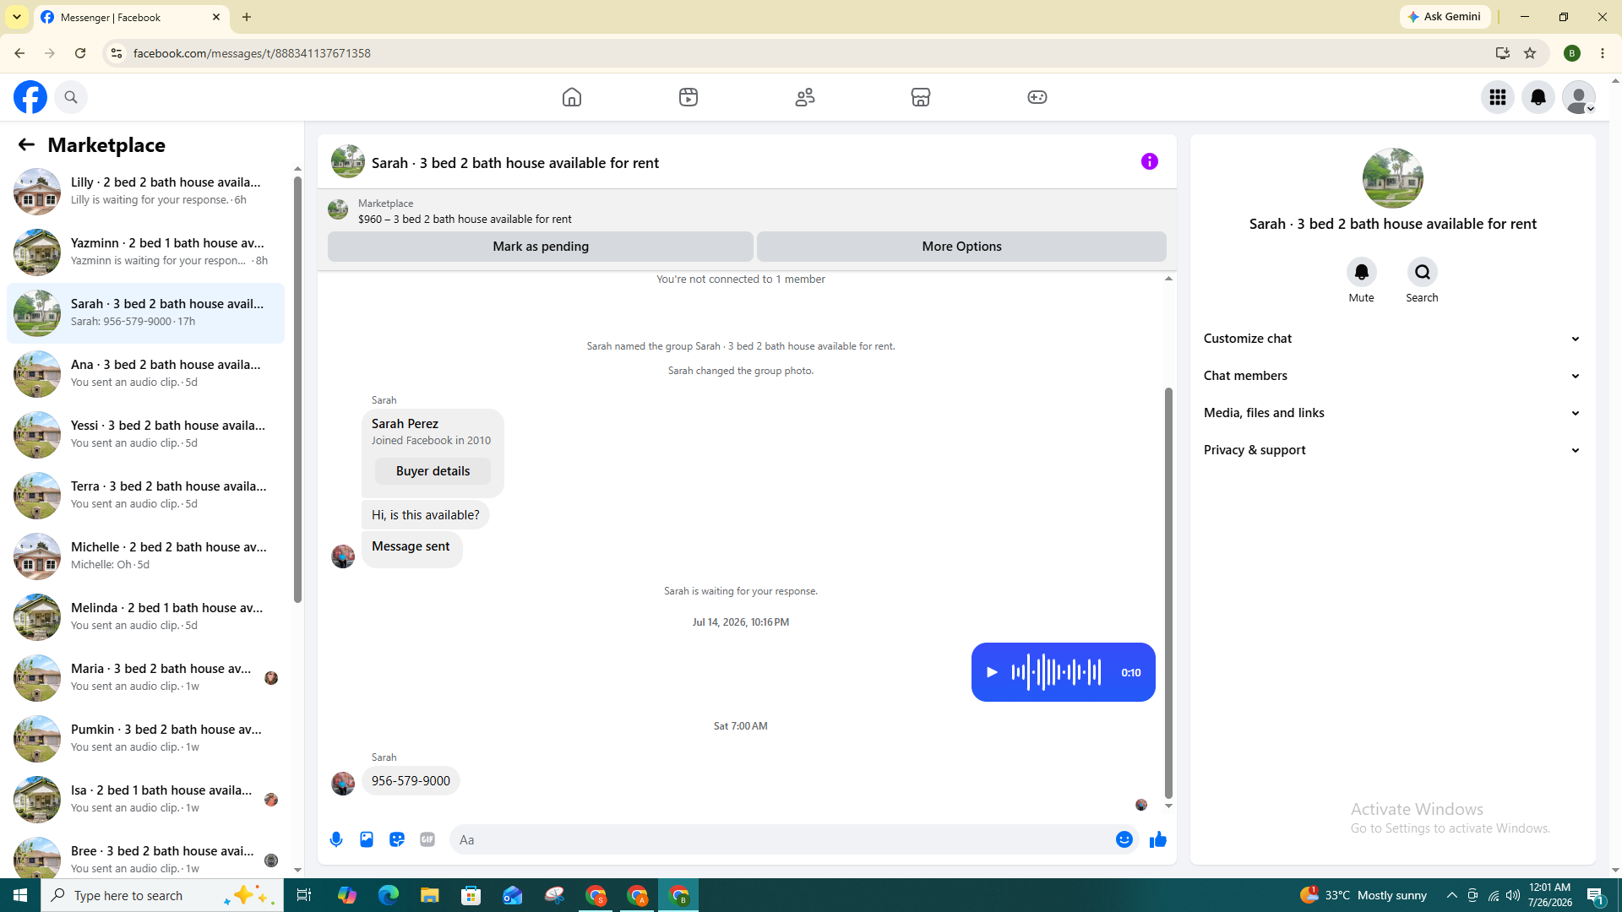Click the conversation list scrollbar
Screen dimensions: 1622x912
coord(297,388)
